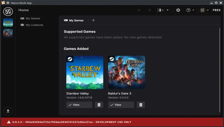The width and height of the screenshot is (224, 127).
Task: Click the warning icon in red banner
Action: 9,122
